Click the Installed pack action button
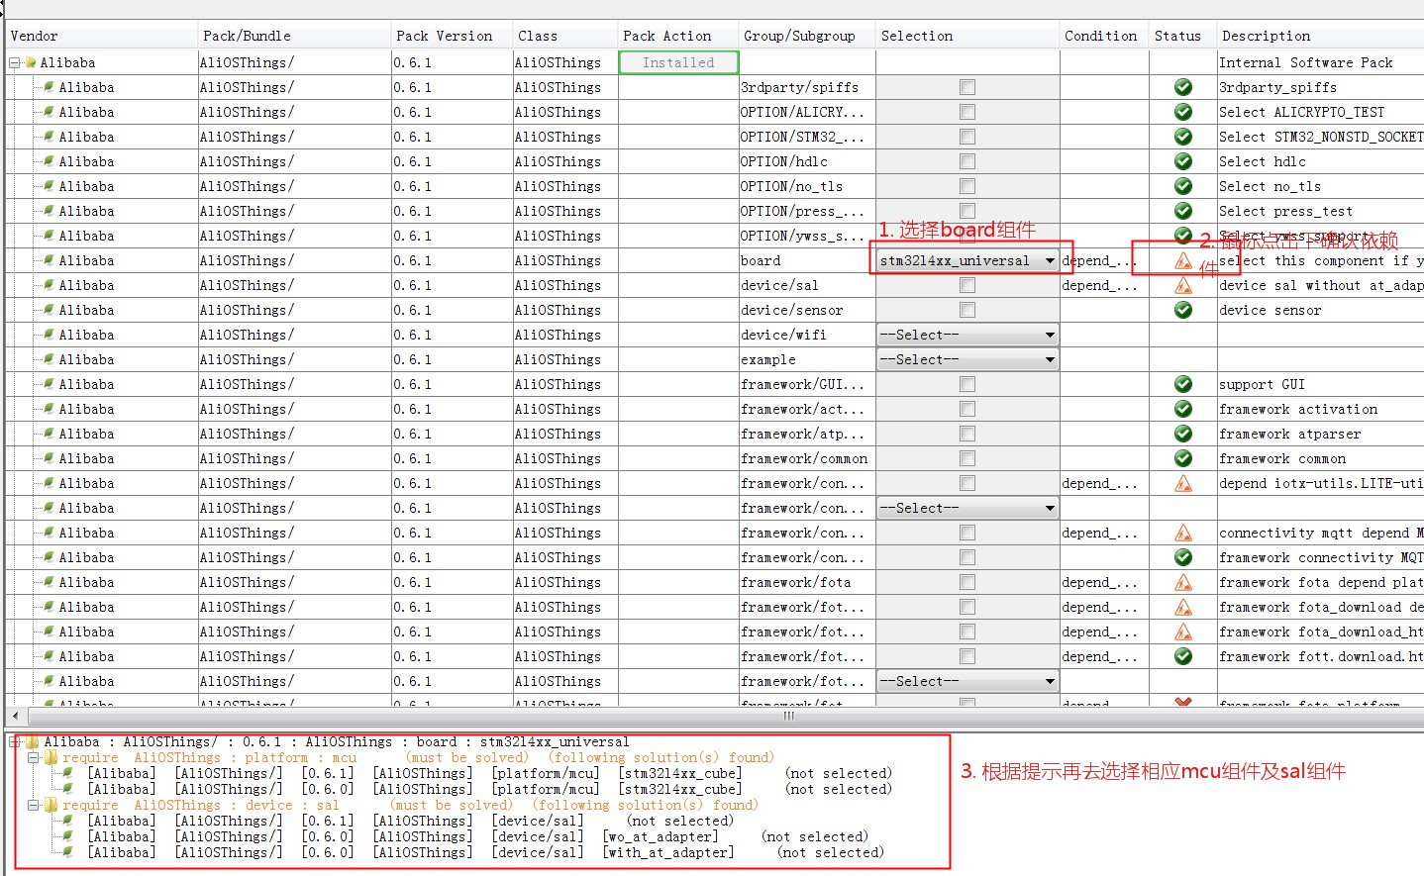The image size is (1424, 876). (678, 62)
